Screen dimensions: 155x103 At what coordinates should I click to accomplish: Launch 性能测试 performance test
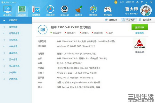pyautogui.click(x=50, y=11)
